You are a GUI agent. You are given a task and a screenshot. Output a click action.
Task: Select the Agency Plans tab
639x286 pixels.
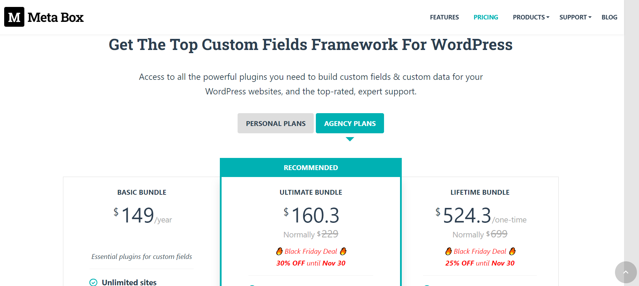coord(350,123)
